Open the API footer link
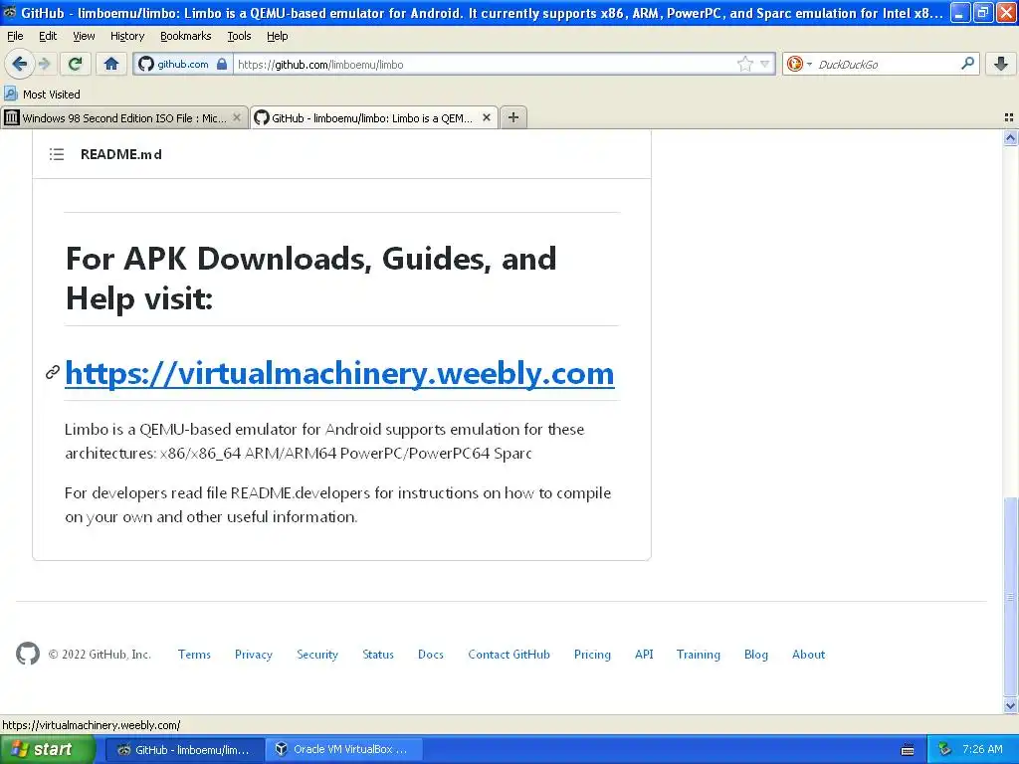The height and width of the screenshot is (764, 1019). coord(644,655)
